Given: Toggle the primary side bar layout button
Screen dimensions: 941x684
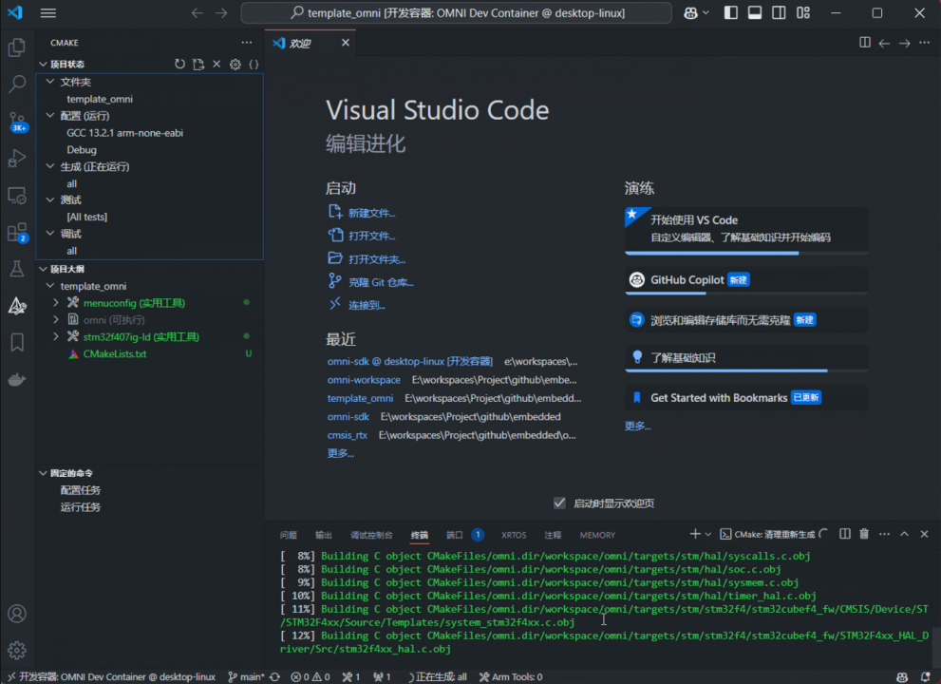Looking at the screenshot, I should click(x=731, y=12).
